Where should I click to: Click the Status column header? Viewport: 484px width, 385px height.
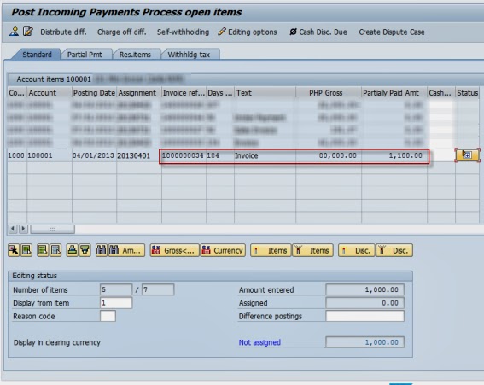point(467,93)
